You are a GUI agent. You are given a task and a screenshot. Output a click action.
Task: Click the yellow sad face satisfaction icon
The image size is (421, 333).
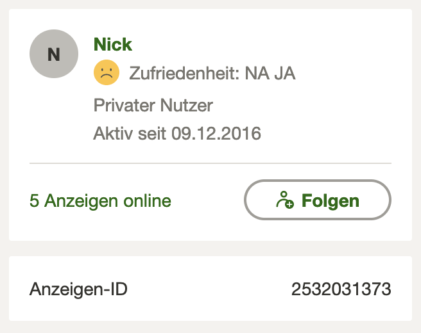(107, 73)
